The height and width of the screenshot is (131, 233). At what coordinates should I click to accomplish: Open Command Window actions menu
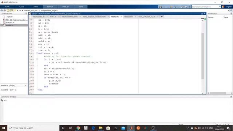(231, 97)
